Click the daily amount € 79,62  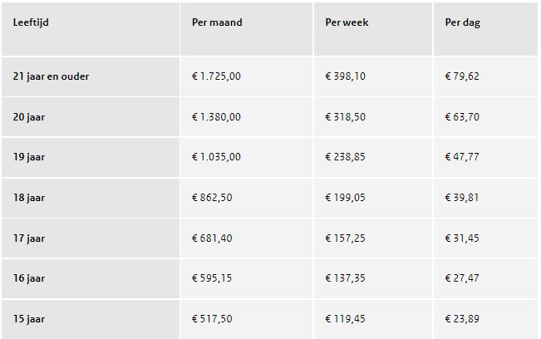(462, 76)
